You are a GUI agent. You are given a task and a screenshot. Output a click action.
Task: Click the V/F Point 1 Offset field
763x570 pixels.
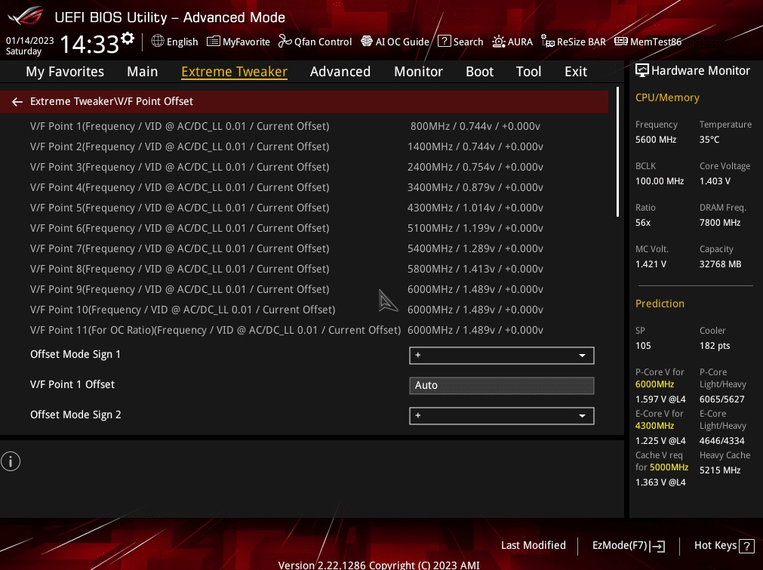tap(502, 386)
